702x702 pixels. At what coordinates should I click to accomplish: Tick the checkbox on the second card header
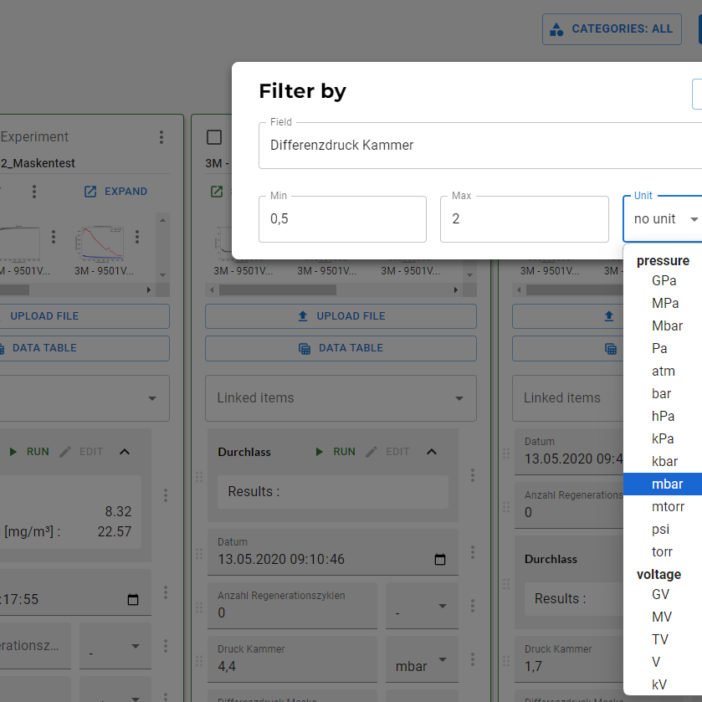[x=214, y=137]
